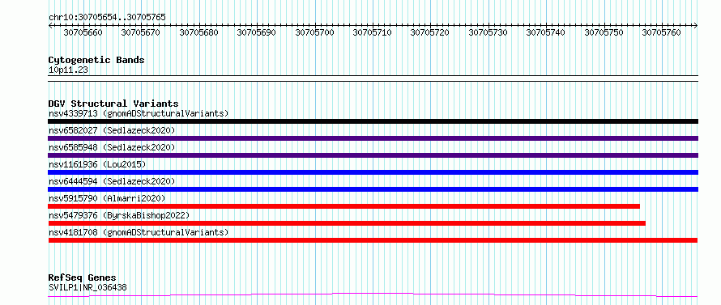Click the blue bar for nsv1161936
This screenshot has height=305, width=721.
tap(373, 172)
